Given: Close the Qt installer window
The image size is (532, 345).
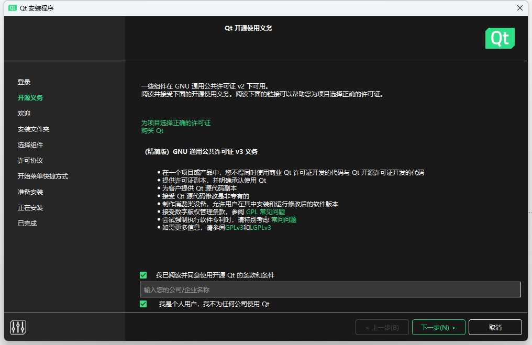Looking at the screenshot, I should [x=520, y=8].
